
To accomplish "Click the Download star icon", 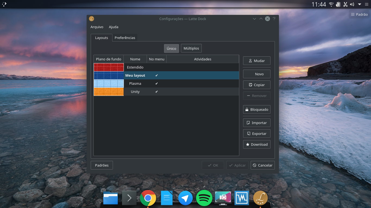I will tap(248, 144).
